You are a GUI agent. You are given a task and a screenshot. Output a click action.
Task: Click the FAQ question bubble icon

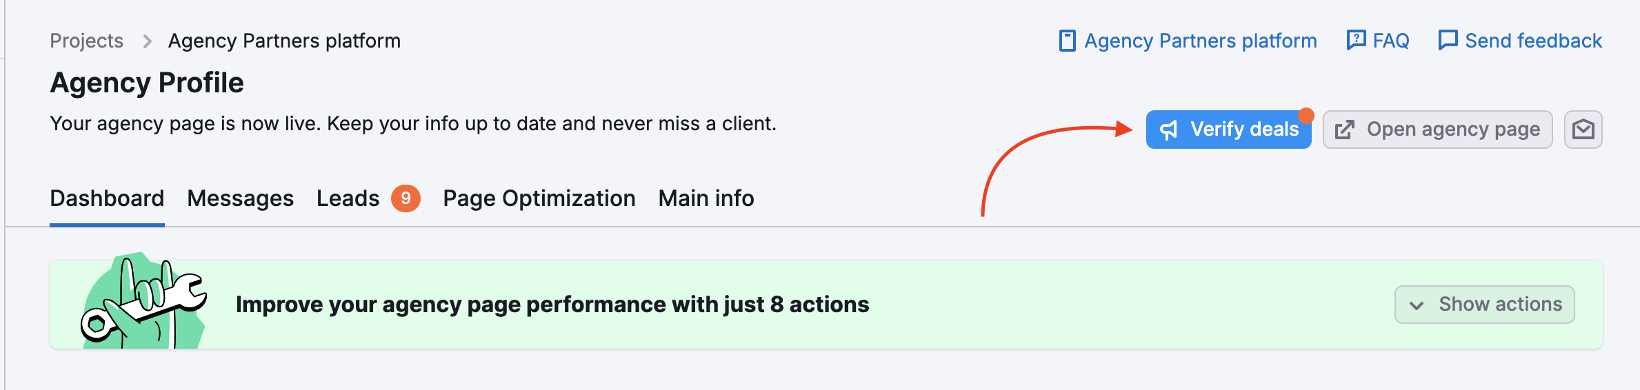pyautogui.click(x=1356, y=40)
